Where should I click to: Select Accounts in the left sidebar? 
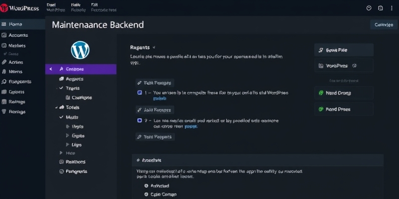pos(18,35)
